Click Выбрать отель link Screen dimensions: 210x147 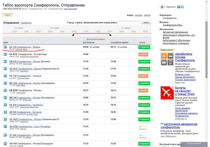point(182,74)
